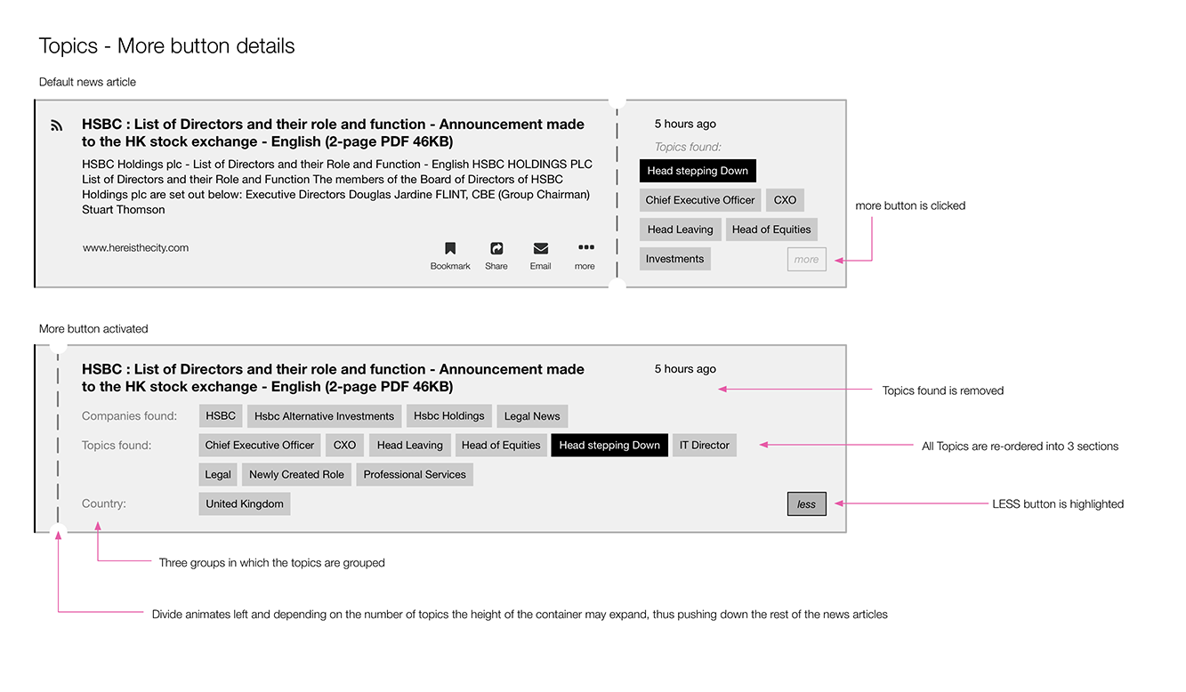
Task: Select the Investments topic tag
Action: (x=674, y=259)
